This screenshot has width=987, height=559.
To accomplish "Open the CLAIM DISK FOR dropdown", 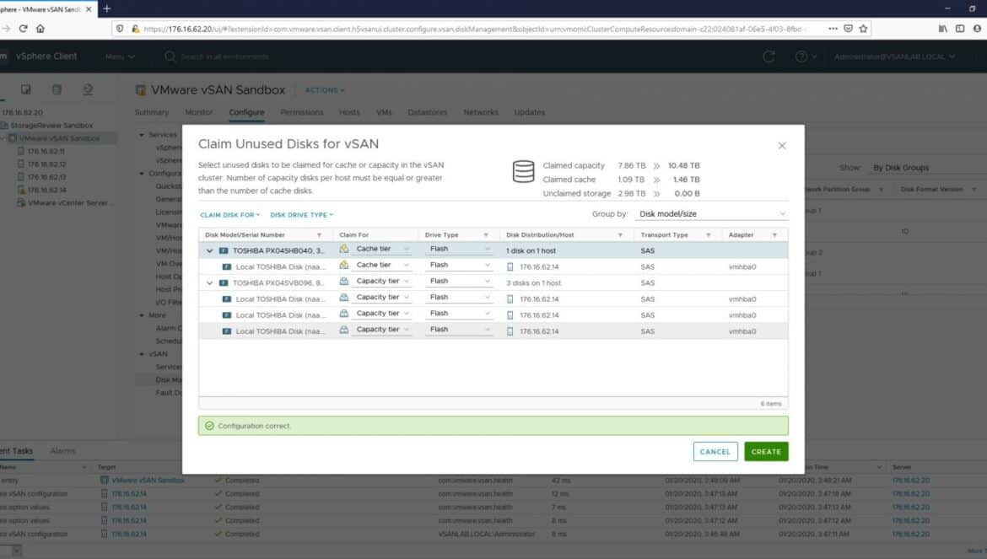I will pyautogui.click(x=229, y=215).
